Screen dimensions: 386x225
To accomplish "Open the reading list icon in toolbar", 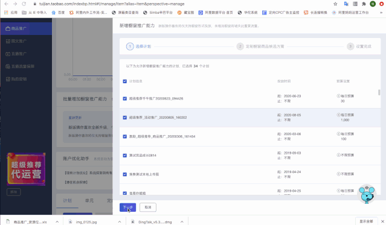I will pyautogui.click(x=355, y=4).
